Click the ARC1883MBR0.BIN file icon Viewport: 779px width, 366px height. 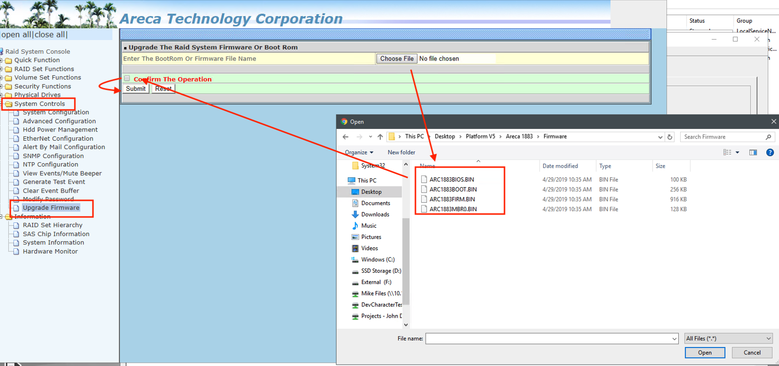point(424,209)
